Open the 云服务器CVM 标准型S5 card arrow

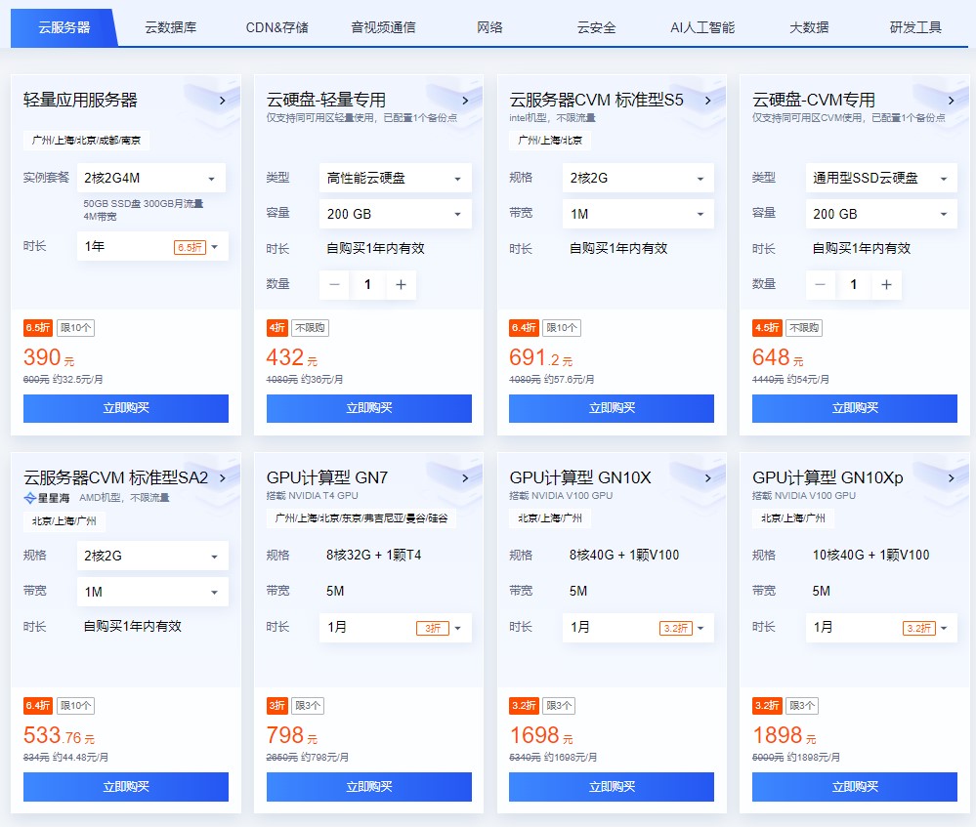pos(707,101)
